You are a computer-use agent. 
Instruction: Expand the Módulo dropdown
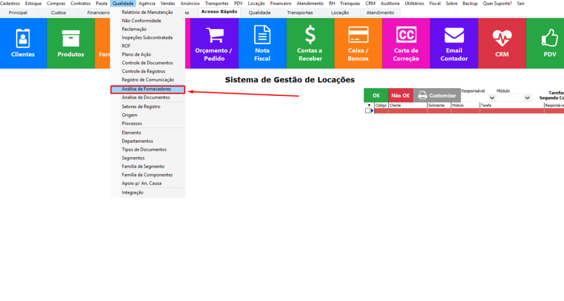527,98
